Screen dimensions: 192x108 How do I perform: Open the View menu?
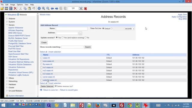point(26,4)
